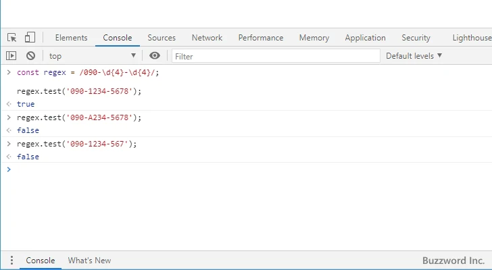
Task: Show the console sidebar panel
Action: coord(11,56)
